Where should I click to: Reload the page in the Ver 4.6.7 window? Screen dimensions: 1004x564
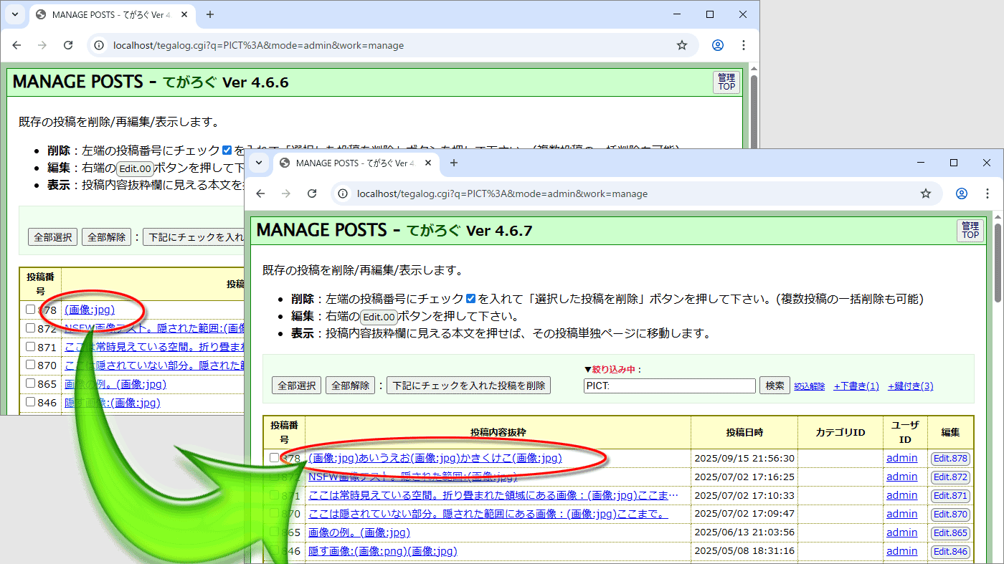[312, 193]
